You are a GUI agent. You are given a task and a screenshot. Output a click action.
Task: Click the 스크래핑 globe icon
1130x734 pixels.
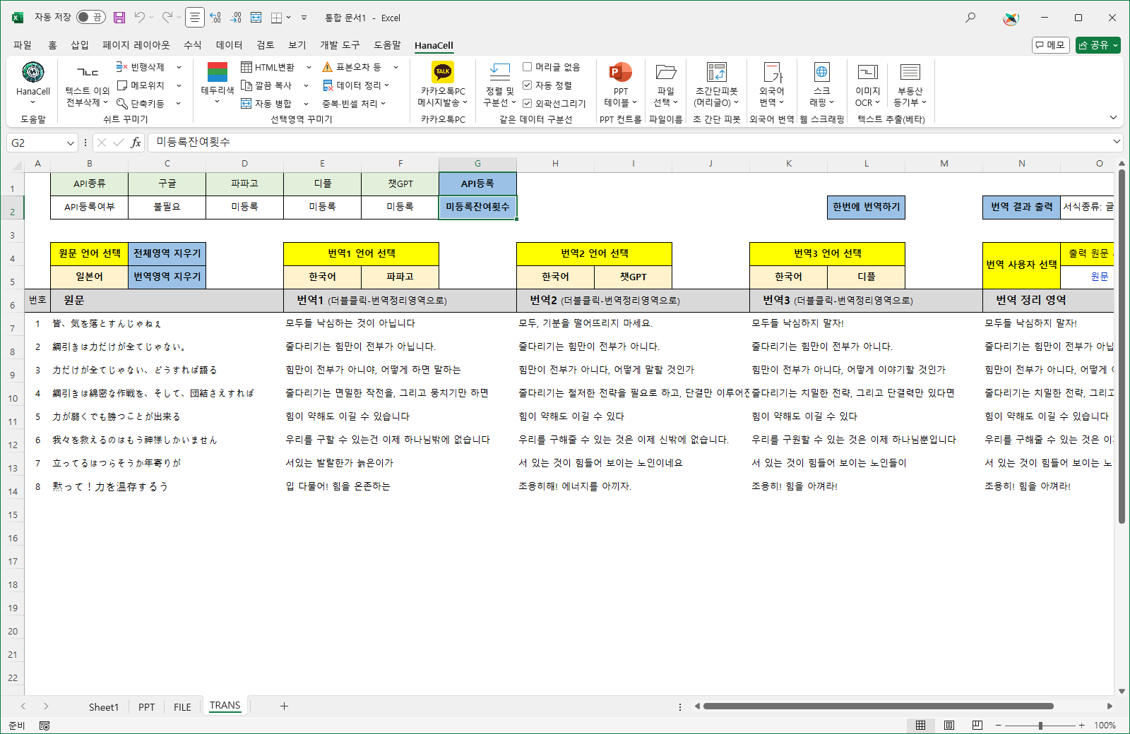[822, 72]
